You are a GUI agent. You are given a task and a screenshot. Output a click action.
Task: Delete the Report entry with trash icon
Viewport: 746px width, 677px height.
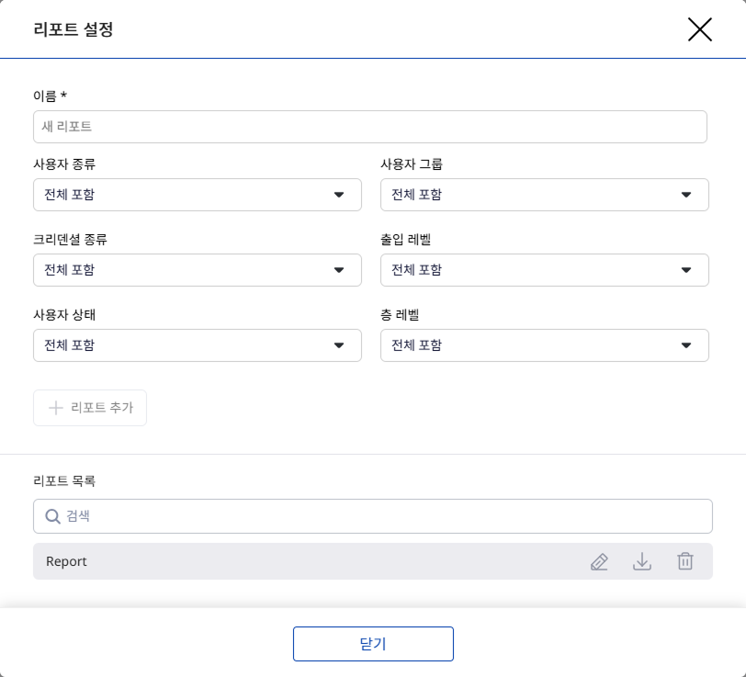point(685,561)
